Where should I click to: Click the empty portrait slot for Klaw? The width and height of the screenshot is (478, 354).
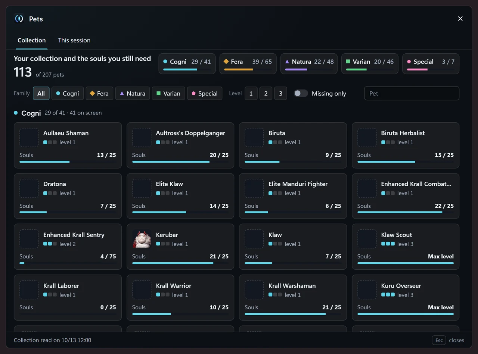[x=254, y=239]
